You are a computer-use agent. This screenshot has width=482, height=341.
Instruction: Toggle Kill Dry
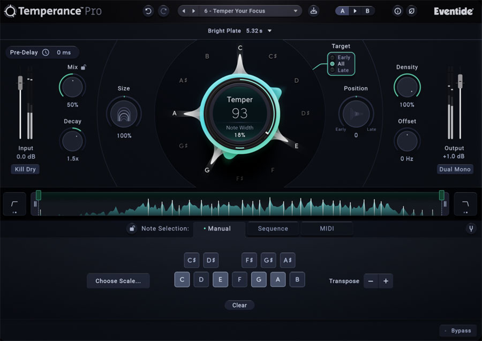point(25,169)
